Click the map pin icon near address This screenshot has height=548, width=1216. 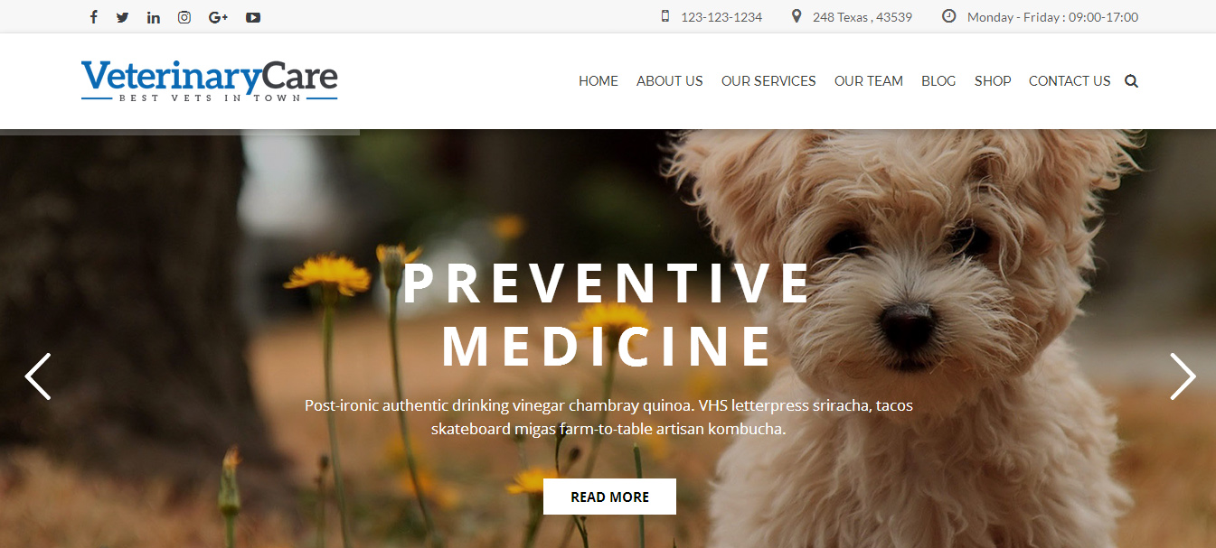click(797, 16)
